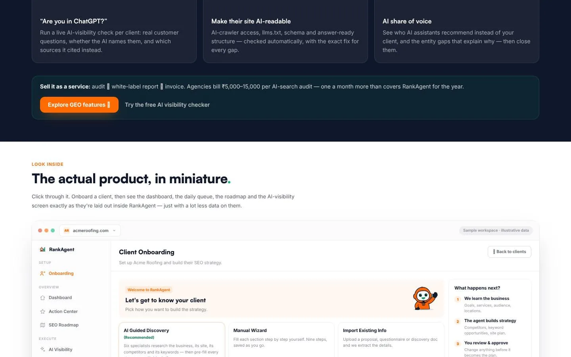Click the orange window dot
The height and width of the screenshot is (357, 571).
pyautogui.click(x=46, y=230)
